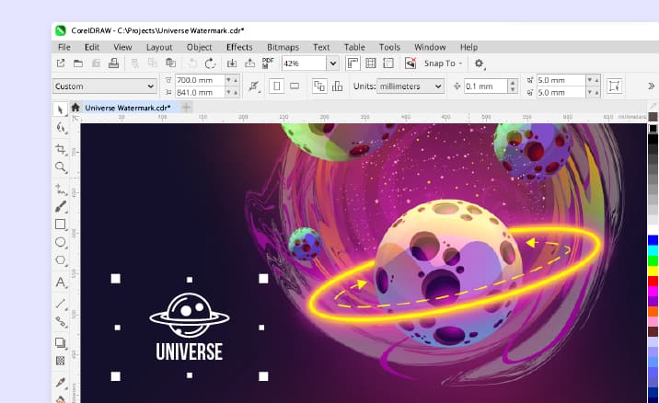The image size is (659, 403).
Task: Select the Crop tool in toolbox
Action: pyautogui.click(x=61, y=148)
